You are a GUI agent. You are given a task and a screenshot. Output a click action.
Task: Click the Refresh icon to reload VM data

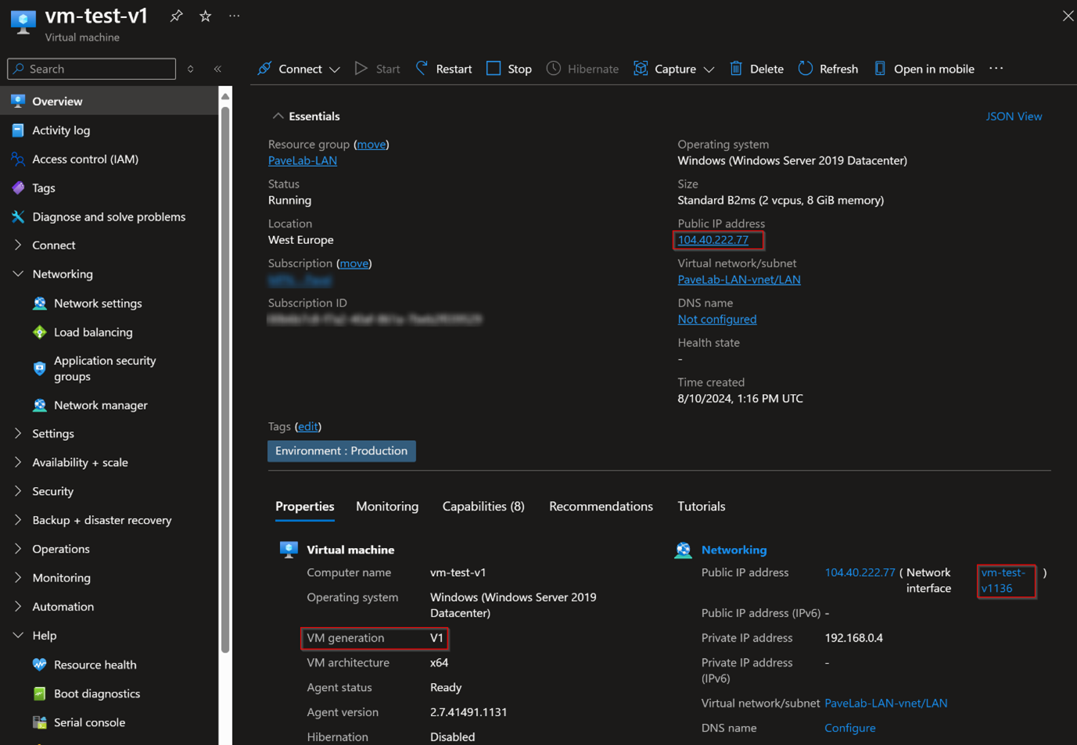point(827,69)
